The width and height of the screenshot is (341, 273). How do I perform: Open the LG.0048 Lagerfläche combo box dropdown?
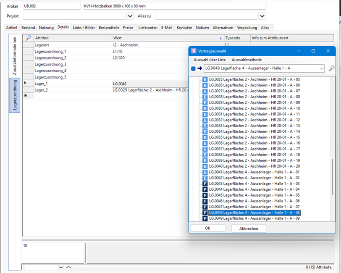coord(321,68)
